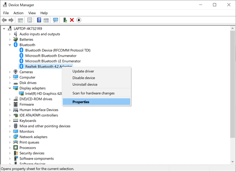Click the Back arrow toolbar icon
236x172 pixels.
[x=4, y=20]
